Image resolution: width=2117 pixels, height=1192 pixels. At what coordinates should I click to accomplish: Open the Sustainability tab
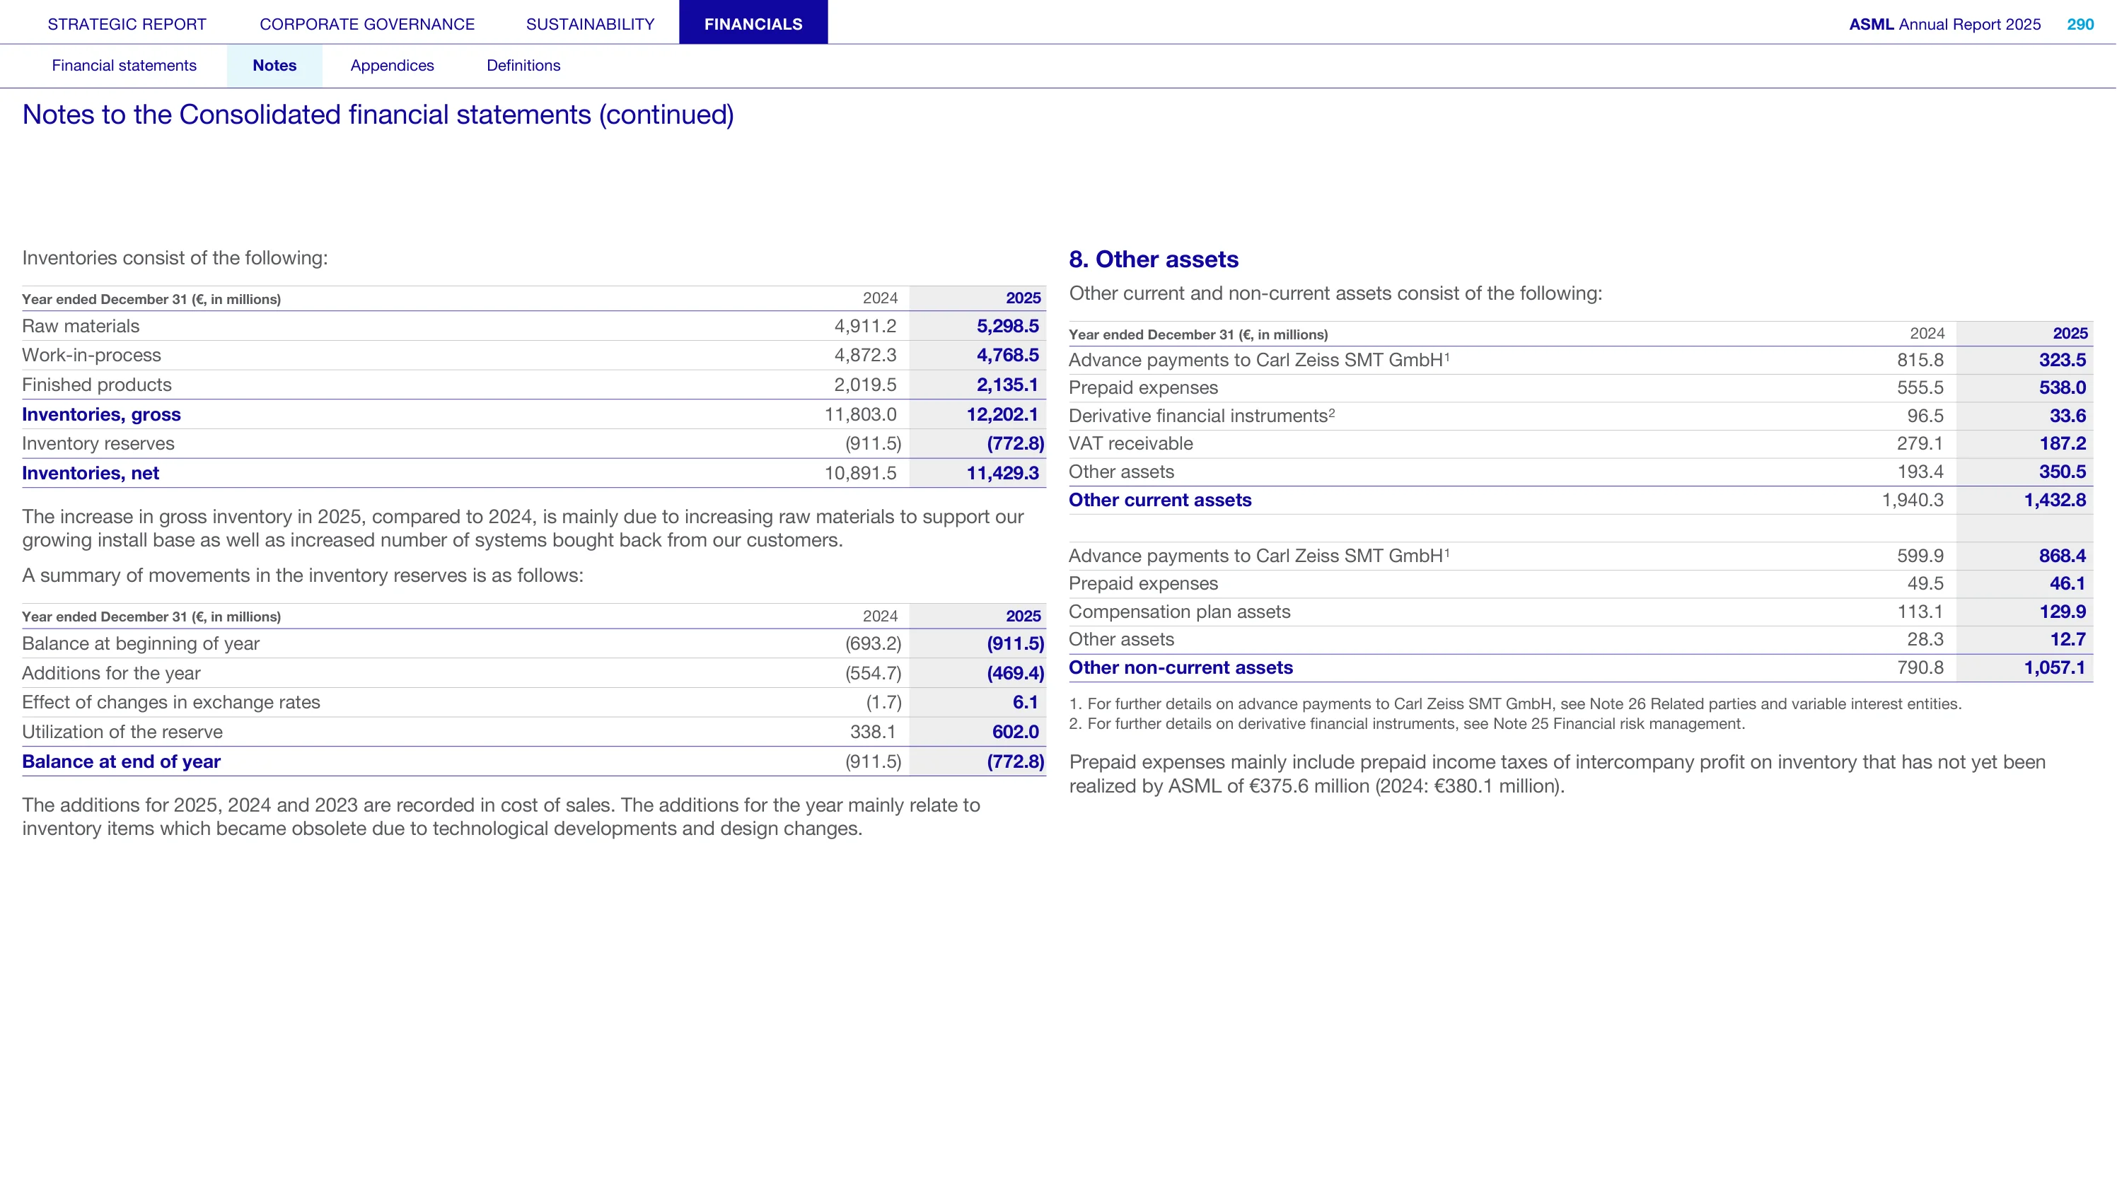click(x=590, y=24)
